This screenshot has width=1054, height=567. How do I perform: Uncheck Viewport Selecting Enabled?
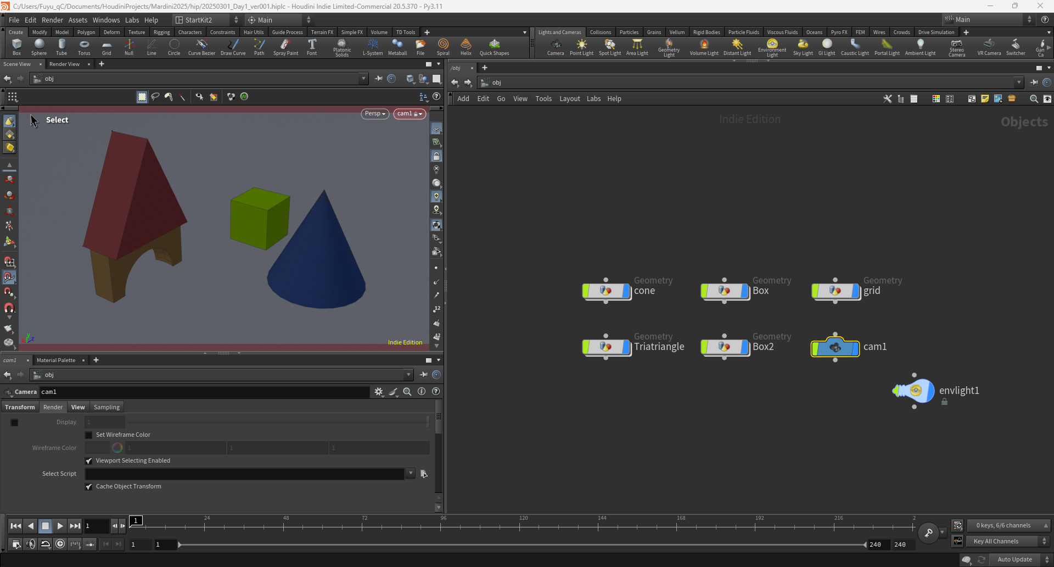(89, 460)
